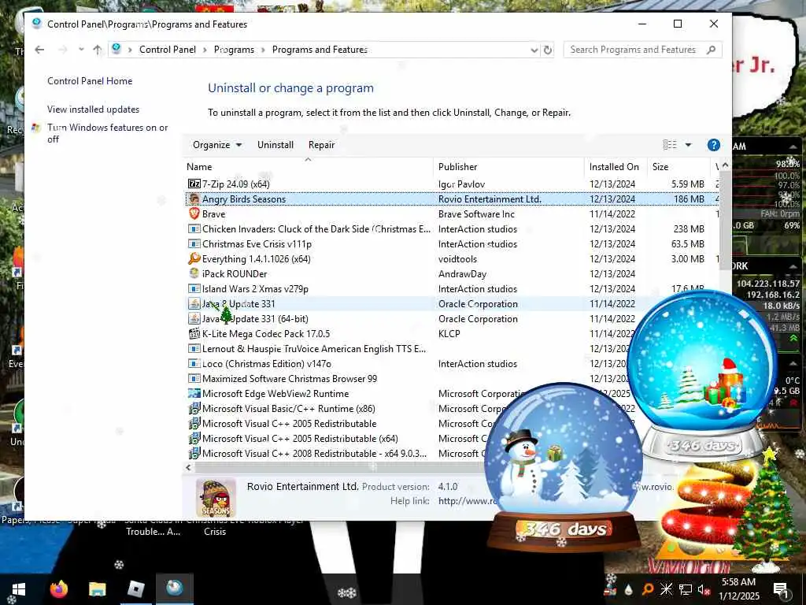The height and width of the screenshot is (605, 806).
Task: Sort by the Installed On column header
Action: tap(616, 167)
